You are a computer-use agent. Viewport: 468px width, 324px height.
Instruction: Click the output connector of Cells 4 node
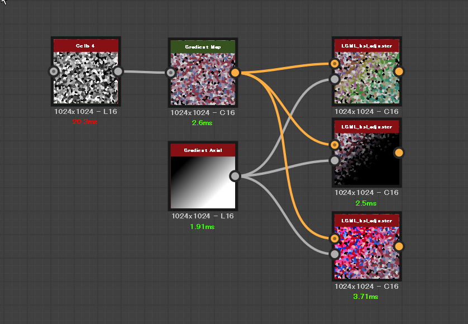click(x=118, y=72)
